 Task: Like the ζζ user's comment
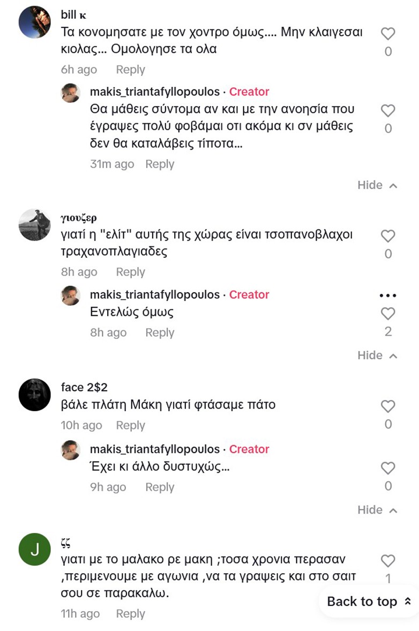point(388,561)
